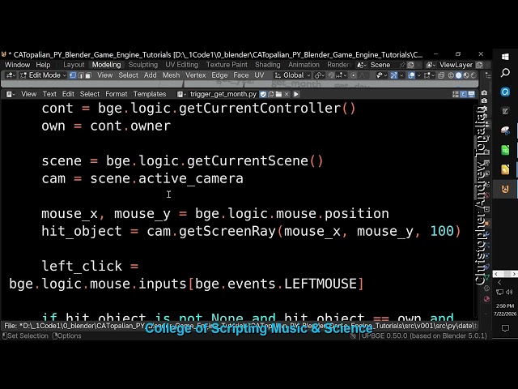Select wireframe viewport shading
Viewport: 518px width, 389px height.
451,75
